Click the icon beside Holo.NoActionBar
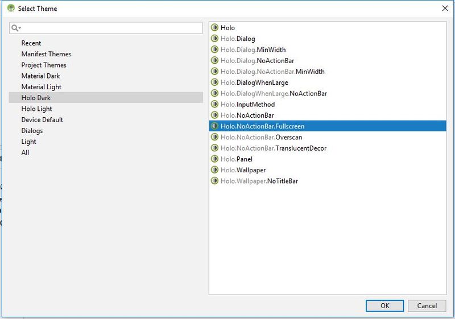The image size is (455, 319). point(214,115)
